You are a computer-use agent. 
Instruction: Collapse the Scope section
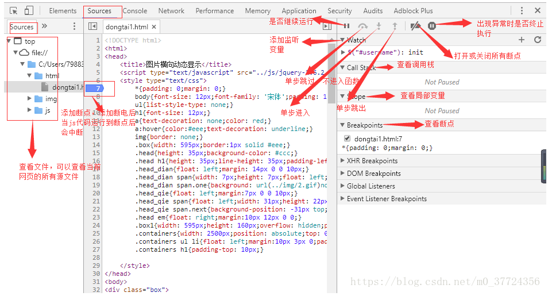point(342,96)
